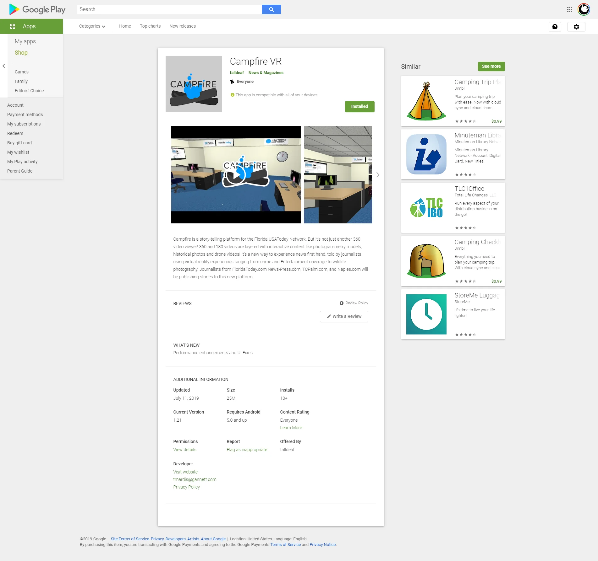Image resolution: width=598 pixels, height=561 pixels.
Task: Open My wishlist link
Action: [x=18, y=152]
